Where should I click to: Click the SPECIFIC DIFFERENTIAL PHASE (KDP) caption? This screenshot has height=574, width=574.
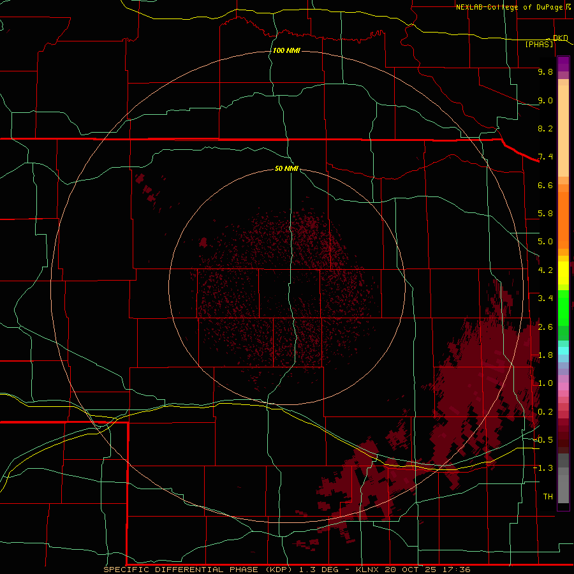[198, 570]
